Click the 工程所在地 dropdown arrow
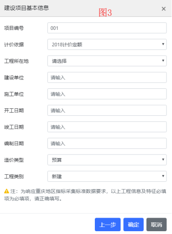 (163, 61)
